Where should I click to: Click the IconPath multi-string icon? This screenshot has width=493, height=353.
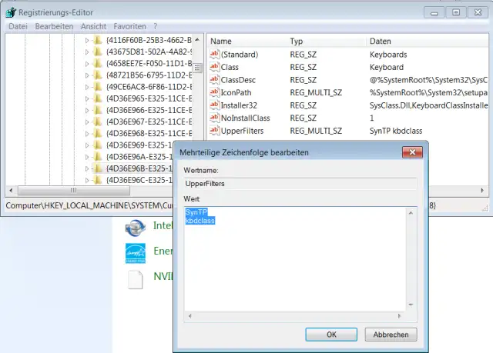tap(215, 93)
